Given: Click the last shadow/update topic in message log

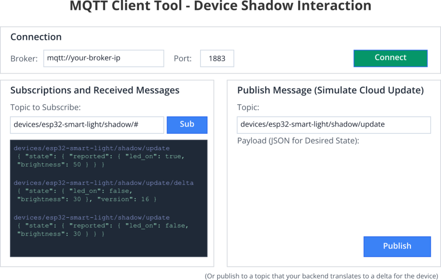Looking at the screenshot, I should (91, 218).
